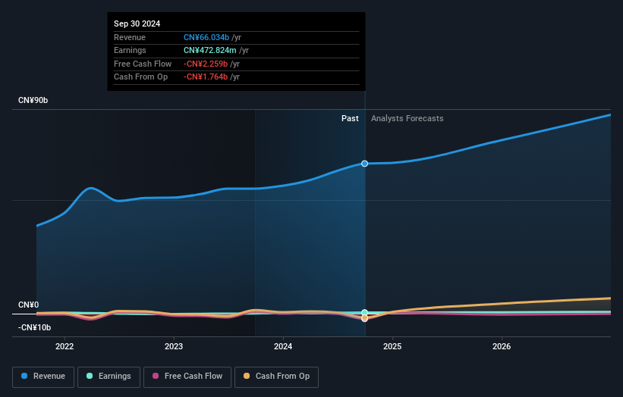Click the Free Cash Flow tooltip label
Viewport: 623px width, 397px height.
tap(143, 64)
